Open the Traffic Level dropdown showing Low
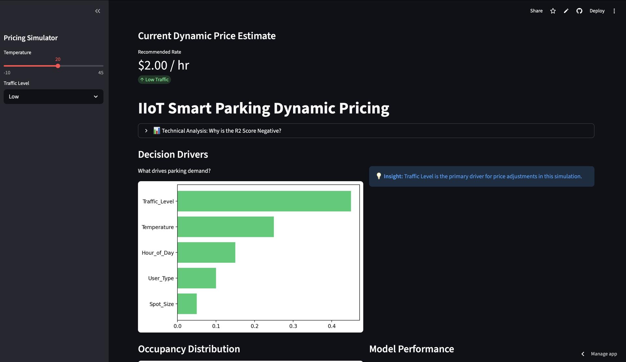626x362 pixels. pyautogui.click(x=53, y=97)
